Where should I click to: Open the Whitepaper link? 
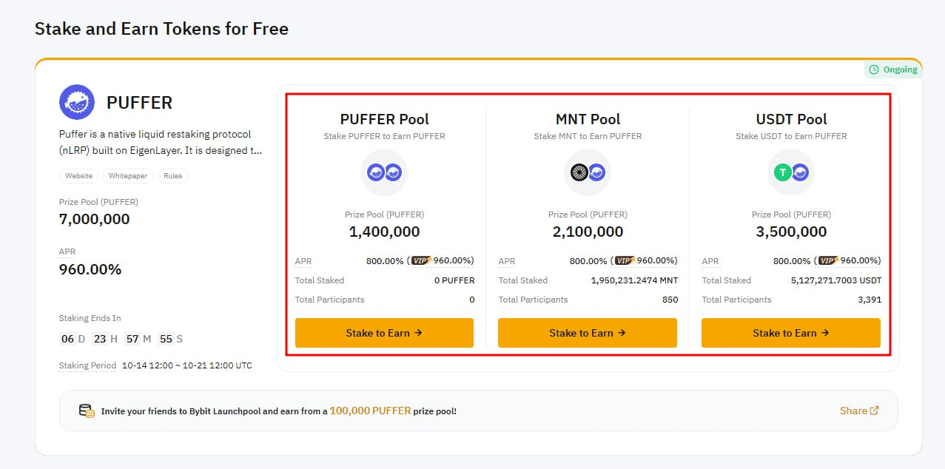click(x=127, y=176)
